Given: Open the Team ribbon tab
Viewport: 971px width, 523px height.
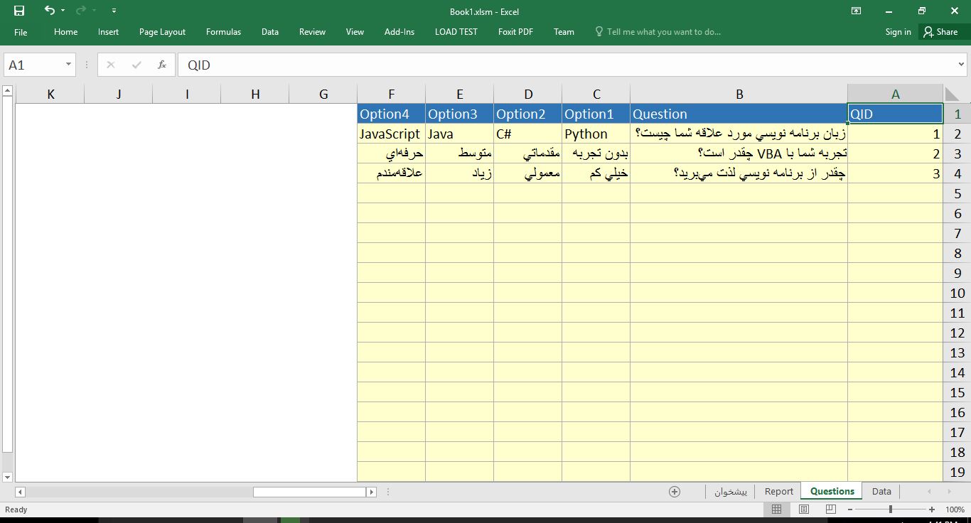Looking at the screenshot, I should (x=564, y=32).
